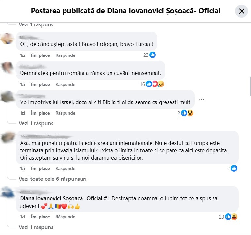The height and width of the screenshot is (235, 251).
Task: Expand 'Vezi 1 răspuns' under Israel comment
Action: (x=36, y=123)
